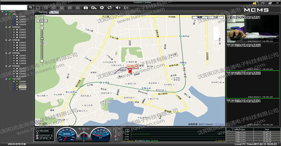Open the New tab
Screen dimensions: 281x146
pos(55,12)
